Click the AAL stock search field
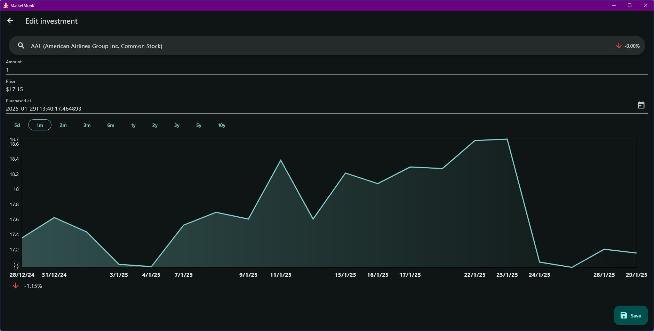The width and height of the screenshot is (654, 331). coord(327,46)
